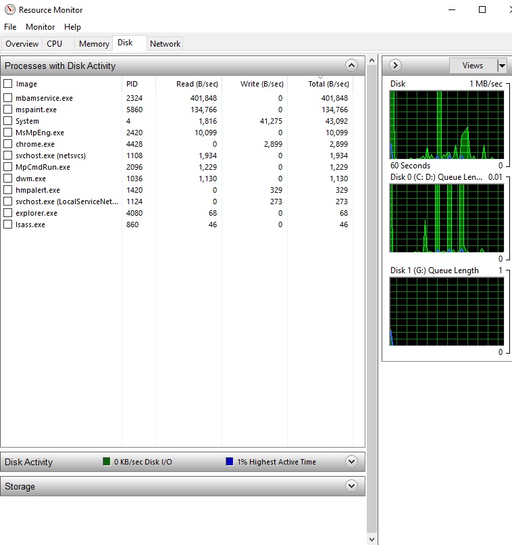
Task: Collapse the graphs pane with arrow button
Action: tap(395, 66)
